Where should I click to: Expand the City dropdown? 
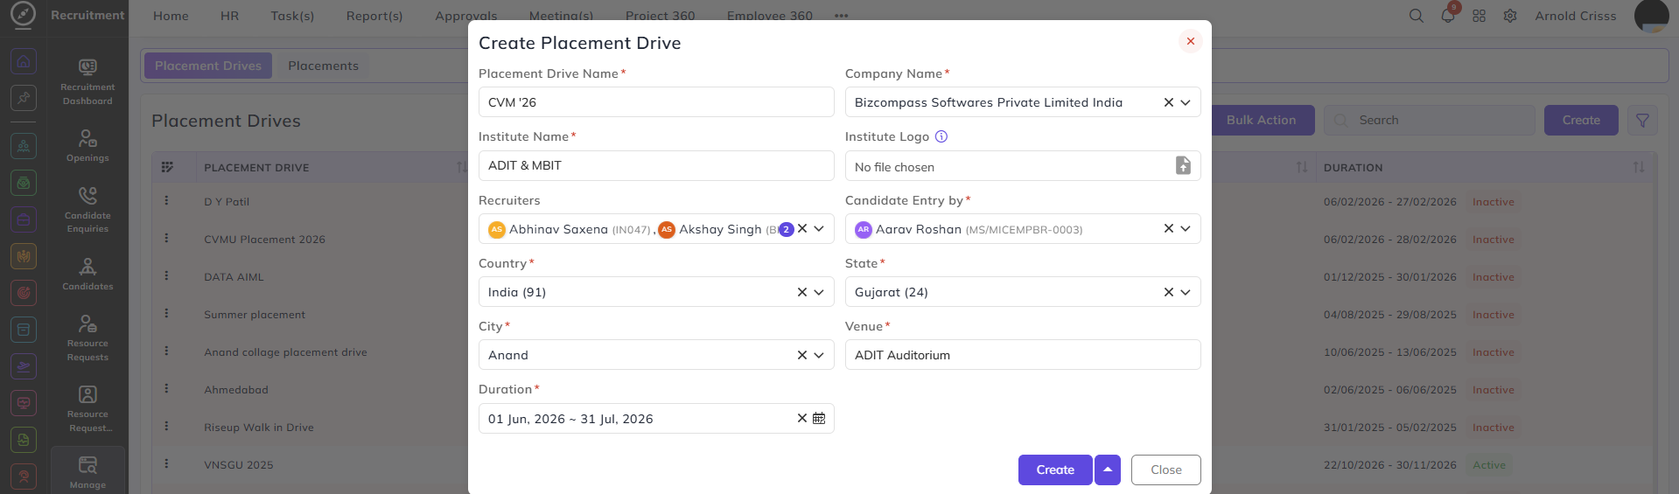click(819, 355)
